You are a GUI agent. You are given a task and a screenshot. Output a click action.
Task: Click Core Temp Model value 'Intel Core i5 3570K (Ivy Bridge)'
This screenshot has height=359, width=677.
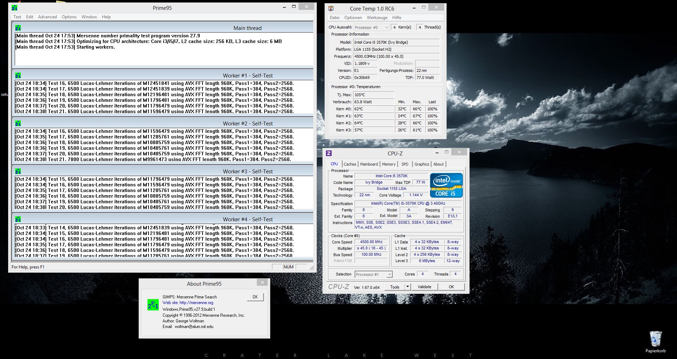397,42
